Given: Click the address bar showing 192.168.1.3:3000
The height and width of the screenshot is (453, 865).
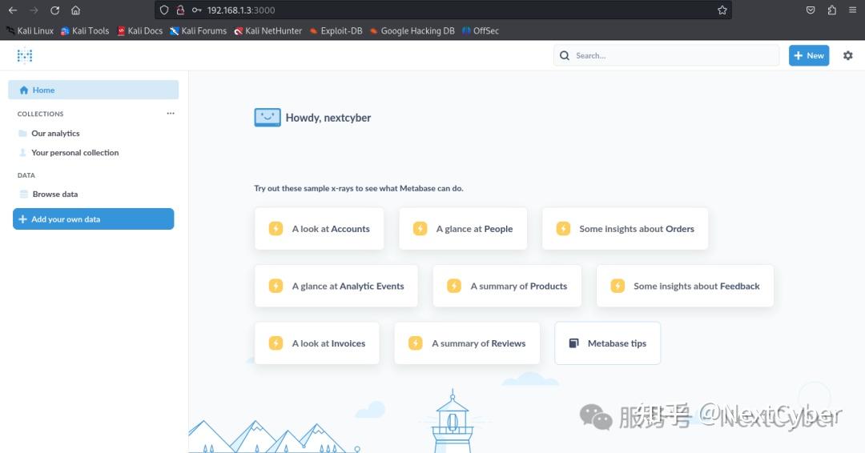Looking at the screenshot, I should tap(444, 10).
